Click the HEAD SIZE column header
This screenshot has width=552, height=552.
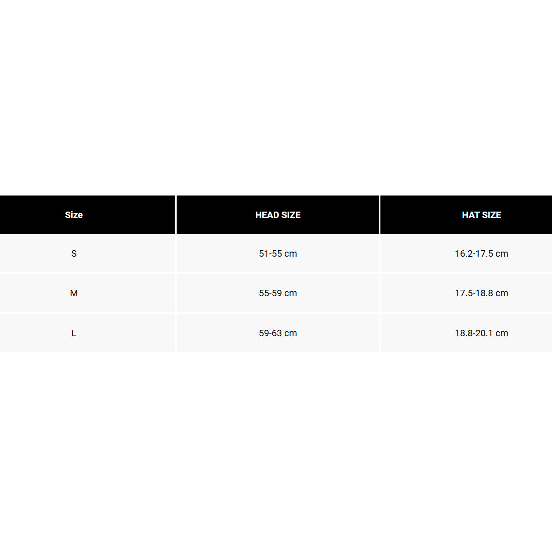point(278,215)
